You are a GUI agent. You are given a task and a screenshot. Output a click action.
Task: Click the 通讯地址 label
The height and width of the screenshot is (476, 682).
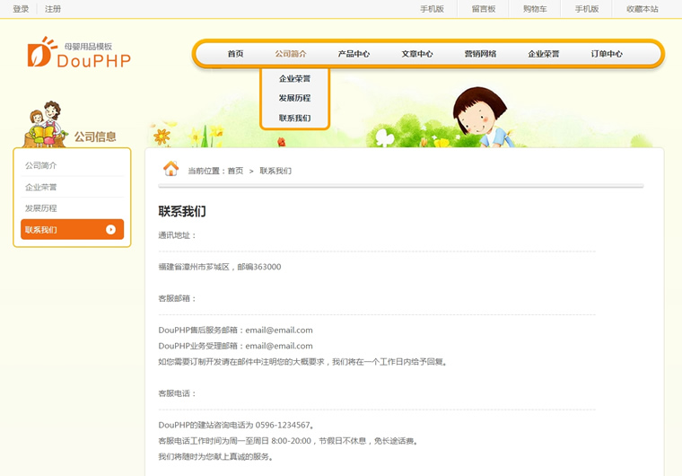[x=178, y=235]
